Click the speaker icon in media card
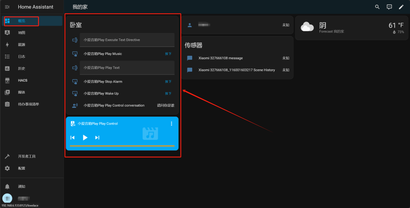The height and width of the screenshot is (208, 410). click(73, 123)
